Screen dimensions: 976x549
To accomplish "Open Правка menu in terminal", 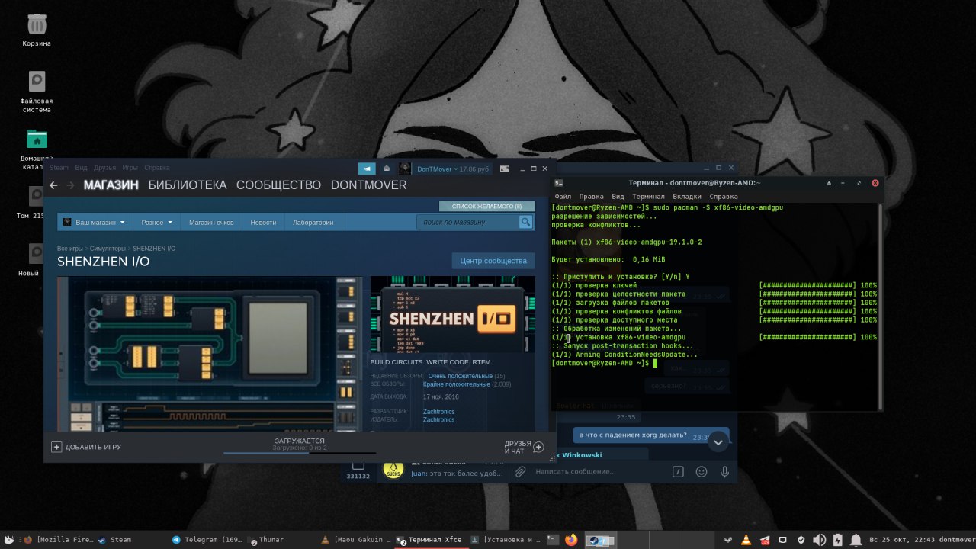I will coord(591,197).
